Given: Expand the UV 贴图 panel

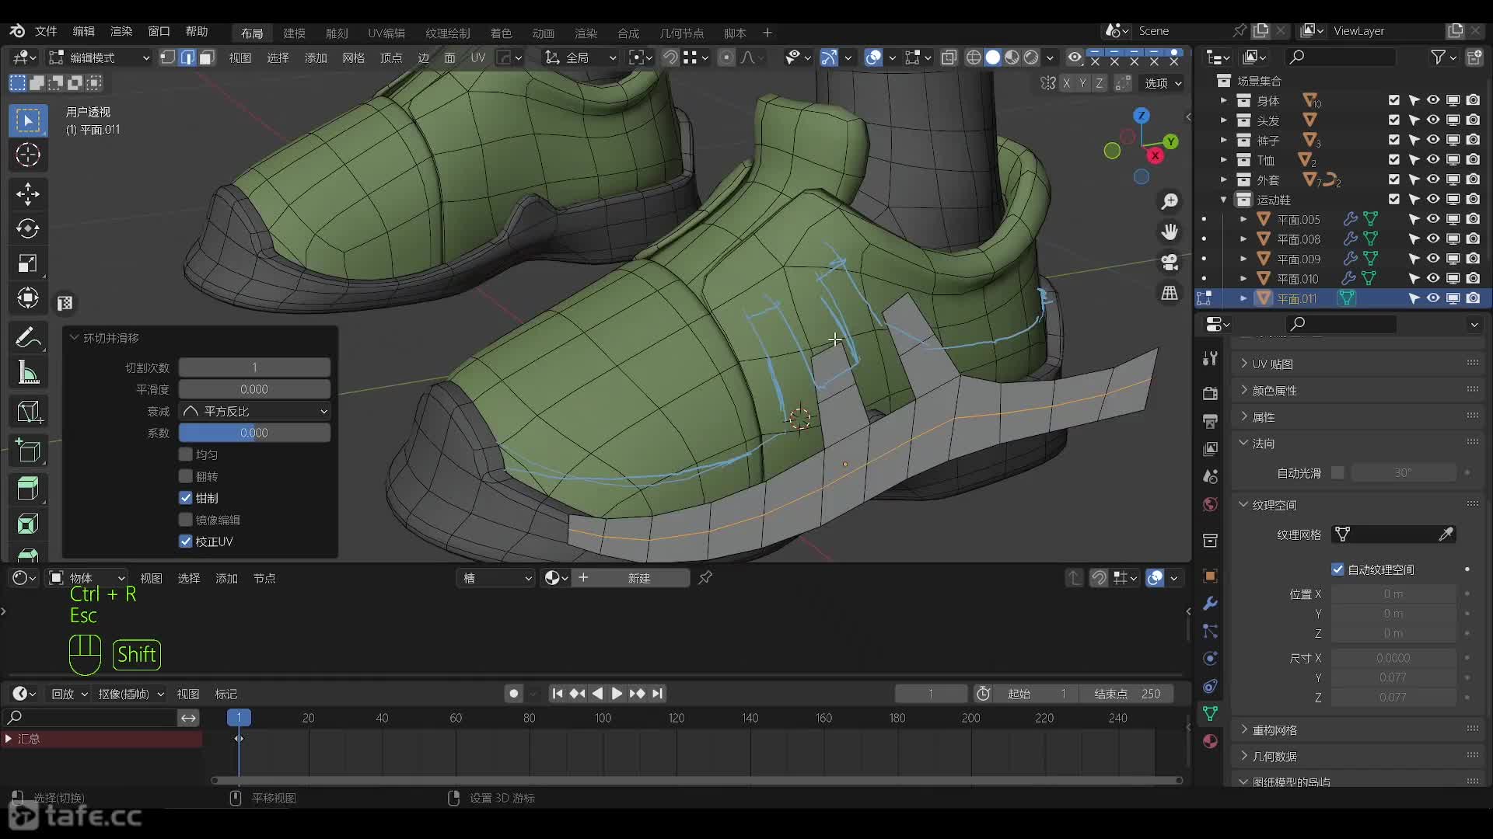Looking at the screenshot, I should [x=1272, y=364].
